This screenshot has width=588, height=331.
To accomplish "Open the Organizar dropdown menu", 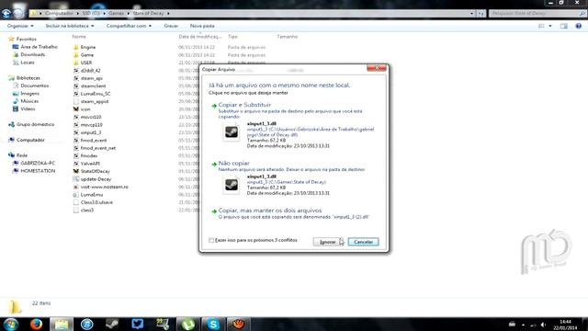I will 20,26.
